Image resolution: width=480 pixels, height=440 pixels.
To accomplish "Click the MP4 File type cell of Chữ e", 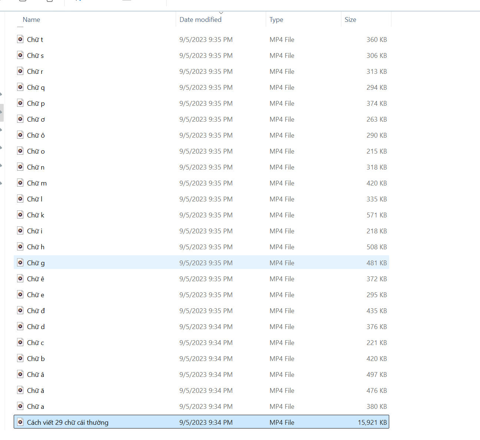I will point(282,295).
